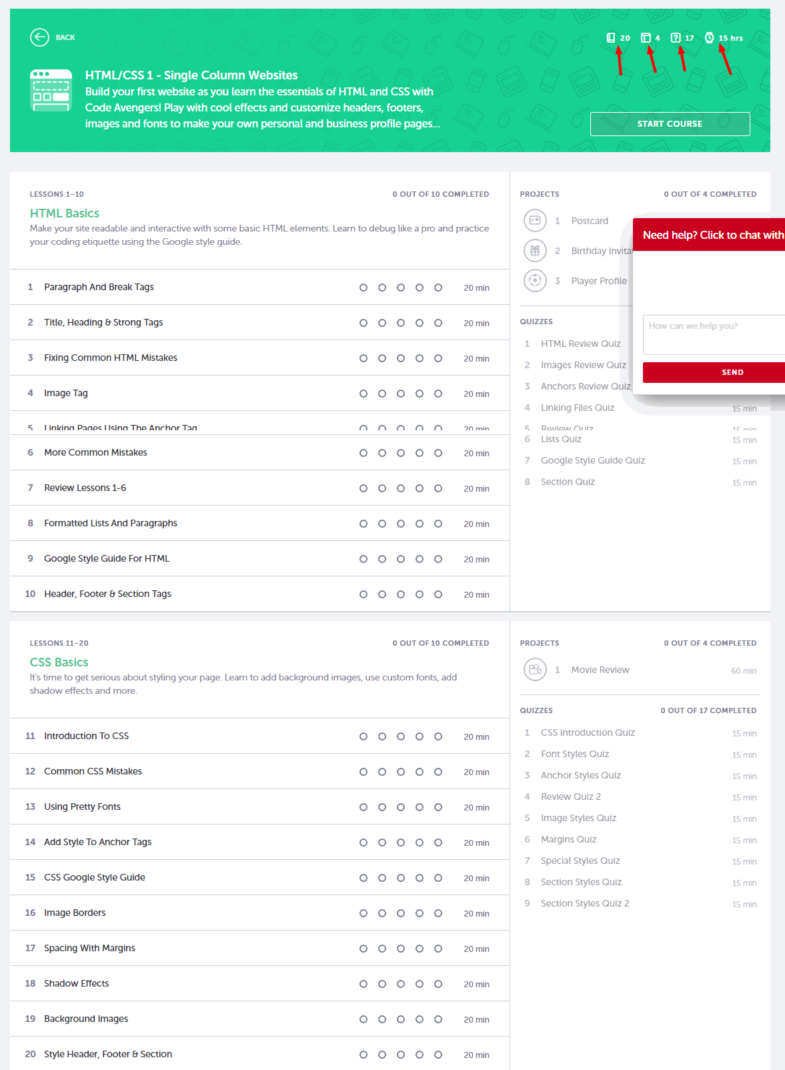Open the Movie Review project title
The image size is (785, 1070).
[x=600, y=670]
